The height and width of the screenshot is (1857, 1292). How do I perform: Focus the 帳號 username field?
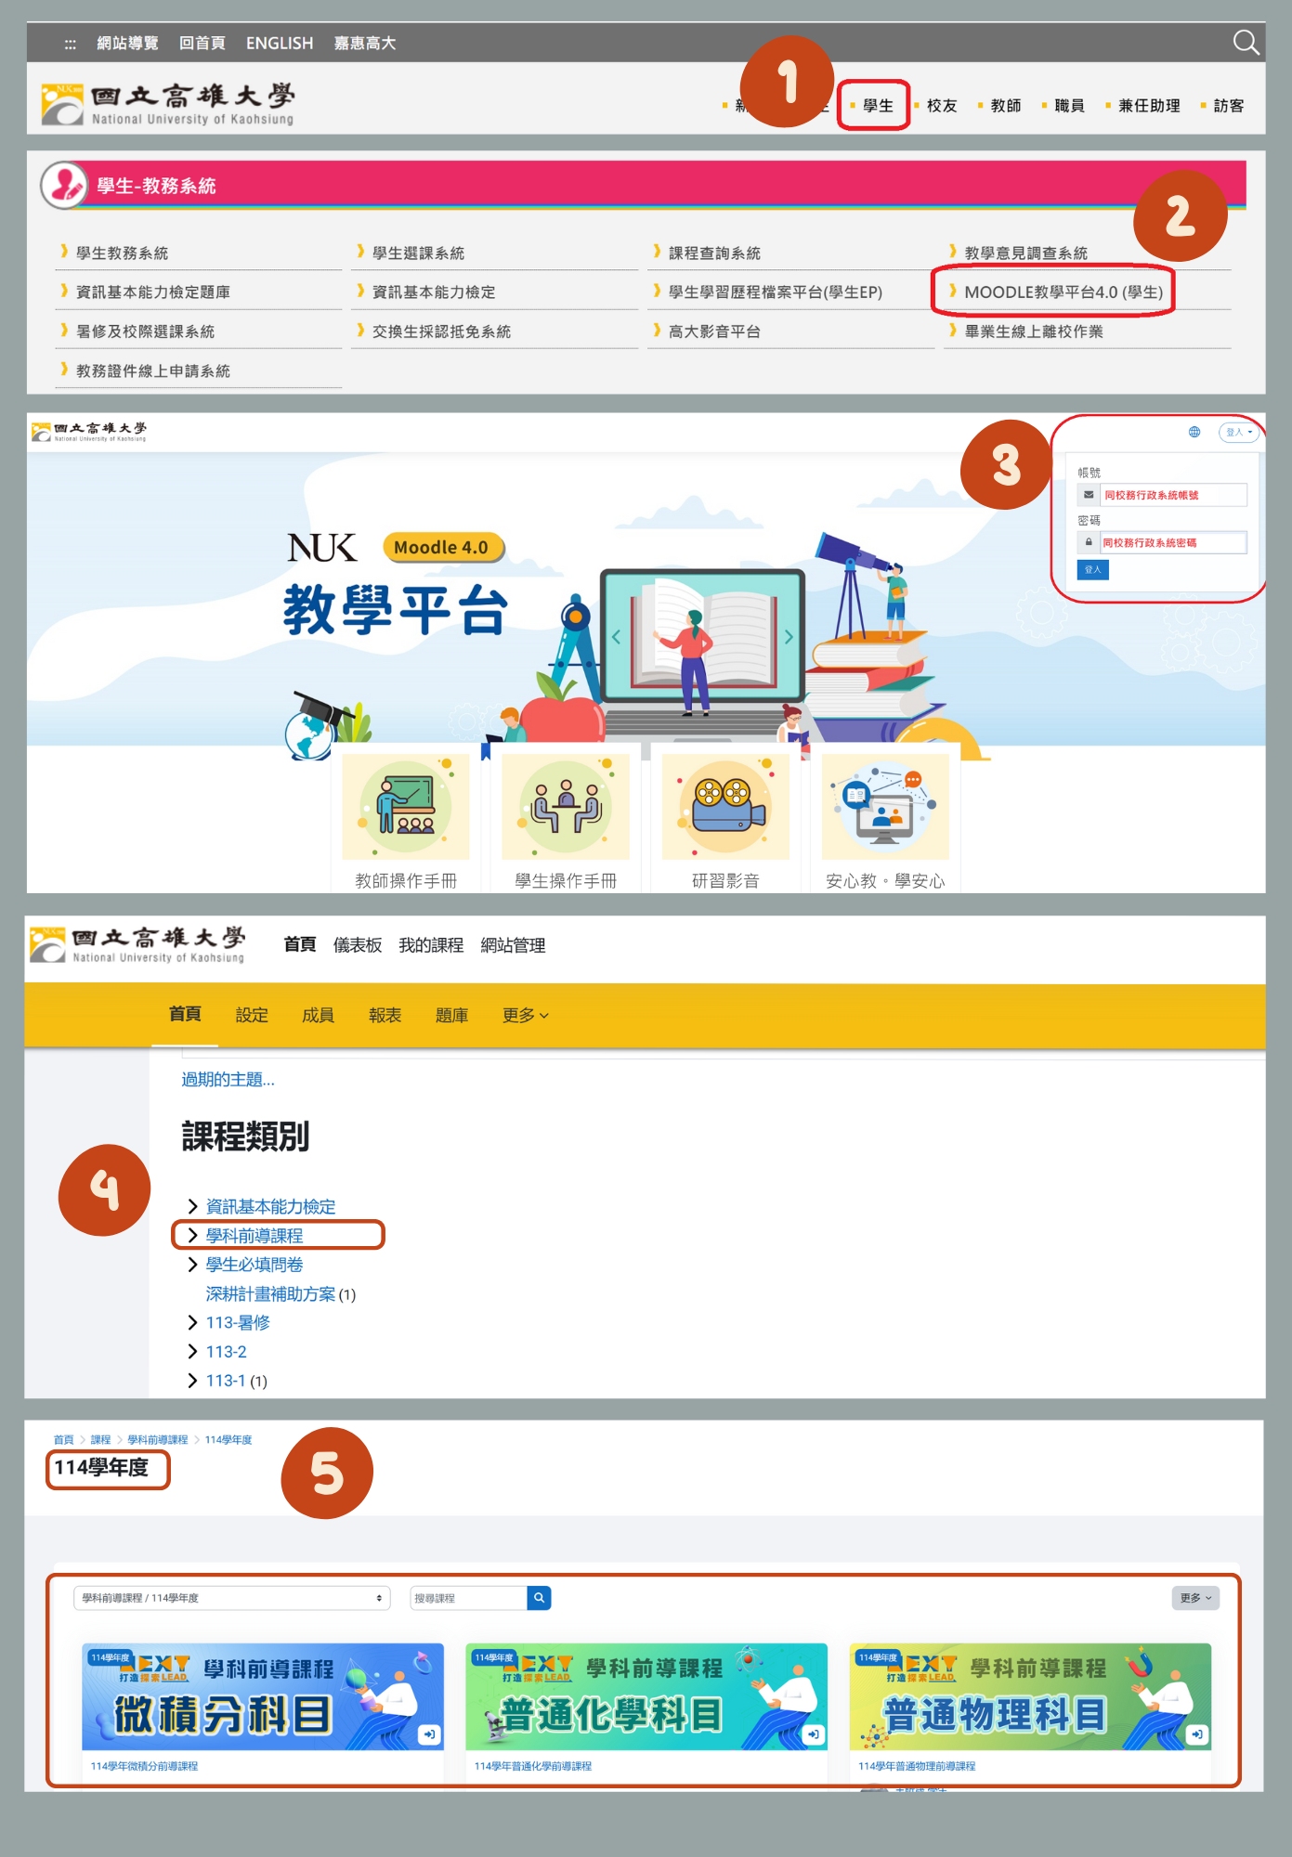[x=1172, y=495]
